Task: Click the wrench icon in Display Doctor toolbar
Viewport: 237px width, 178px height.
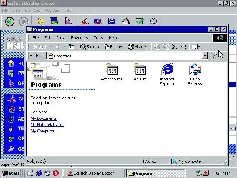Action: [153, 21]
